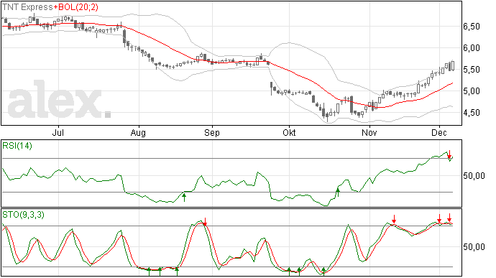The width and height of the screenshot is (496, 278).
Task: Click the alex. watermark logo
Action: (x=59, y=100)
